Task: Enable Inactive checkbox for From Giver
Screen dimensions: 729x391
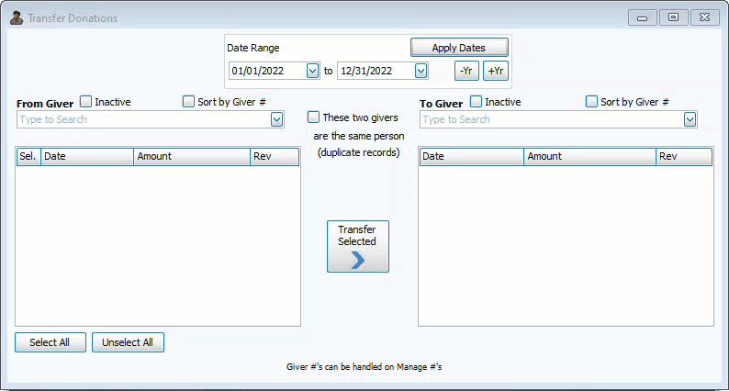Action: pyautogui.click(x=86, y=102)
